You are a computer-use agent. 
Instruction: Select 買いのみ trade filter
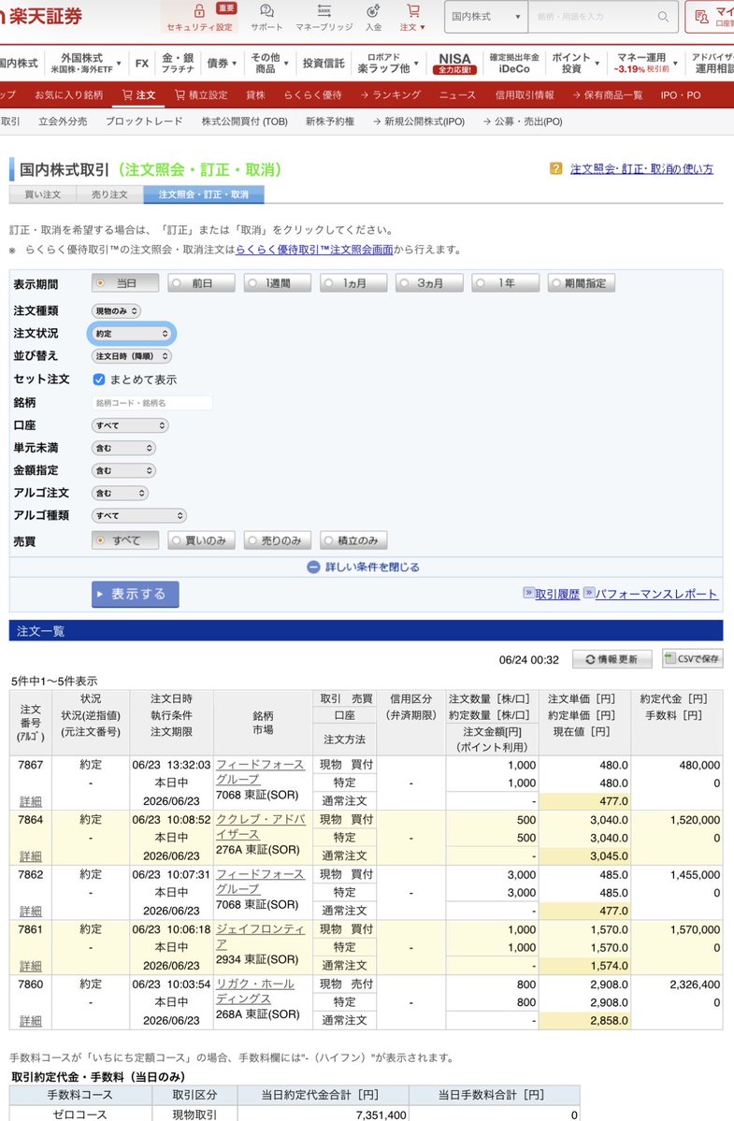click(x=202, y=540)
